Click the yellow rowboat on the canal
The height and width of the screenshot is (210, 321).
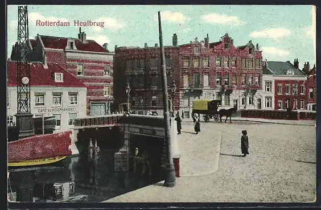pos(37,161)
